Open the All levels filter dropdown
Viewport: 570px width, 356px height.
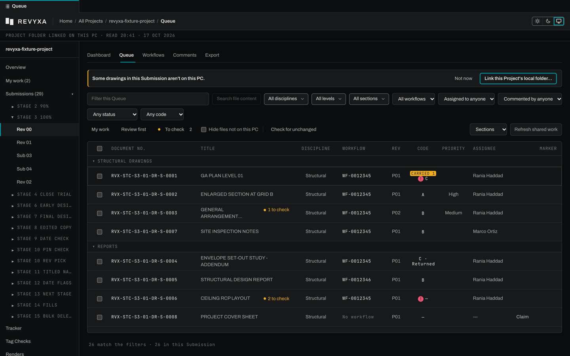[x=329, y=99]
